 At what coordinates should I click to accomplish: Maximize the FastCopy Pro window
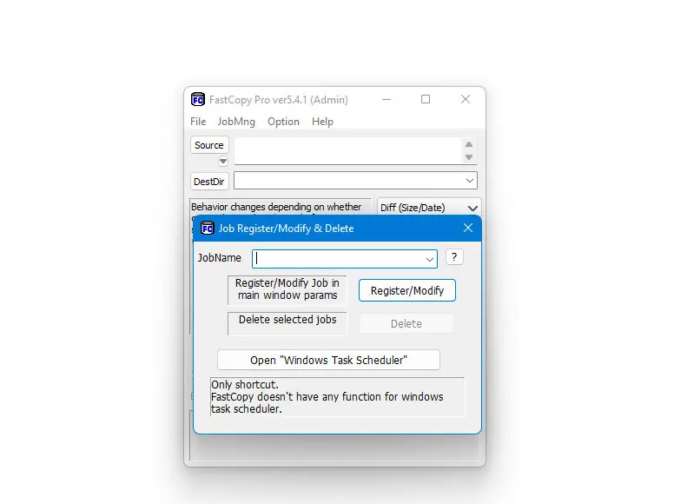point(426,99)
